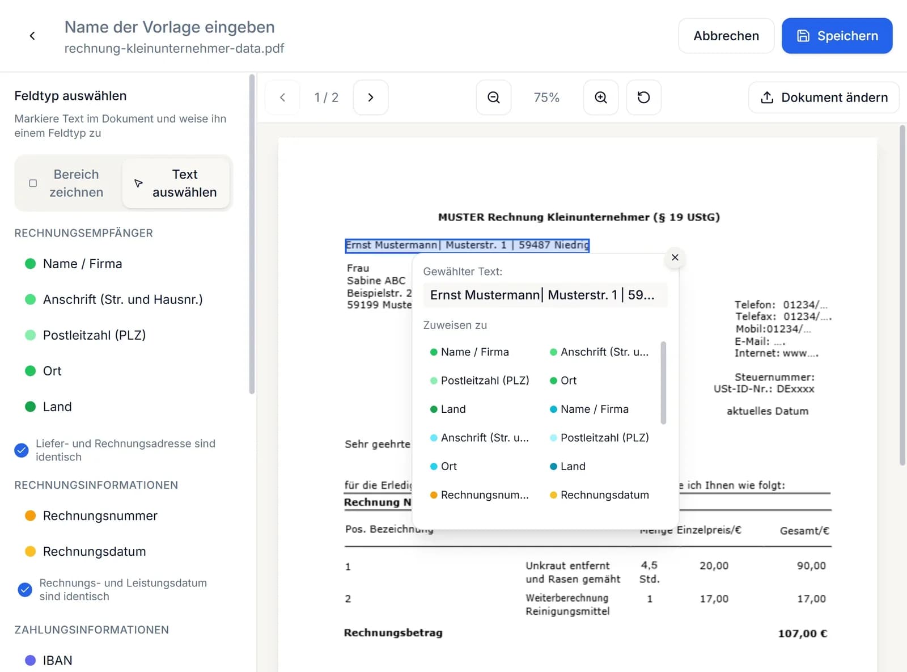Assign text to green Postleitzahl (PLZ) in popup

pos(480,381)
